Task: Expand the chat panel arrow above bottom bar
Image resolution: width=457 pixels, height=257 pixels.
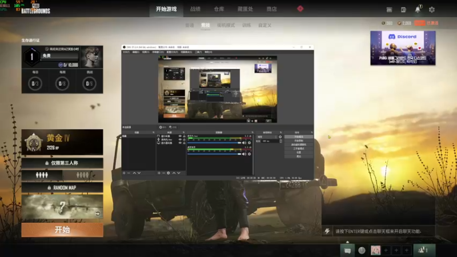Action: (347, 242)
